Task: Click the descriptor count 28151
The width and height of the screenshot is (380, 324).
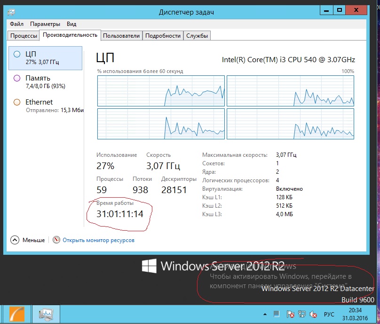Action: pos(174,190)
